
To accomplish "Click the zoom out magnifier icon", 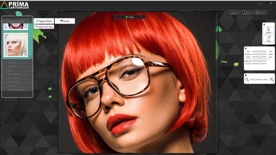I will pos(247,80).
